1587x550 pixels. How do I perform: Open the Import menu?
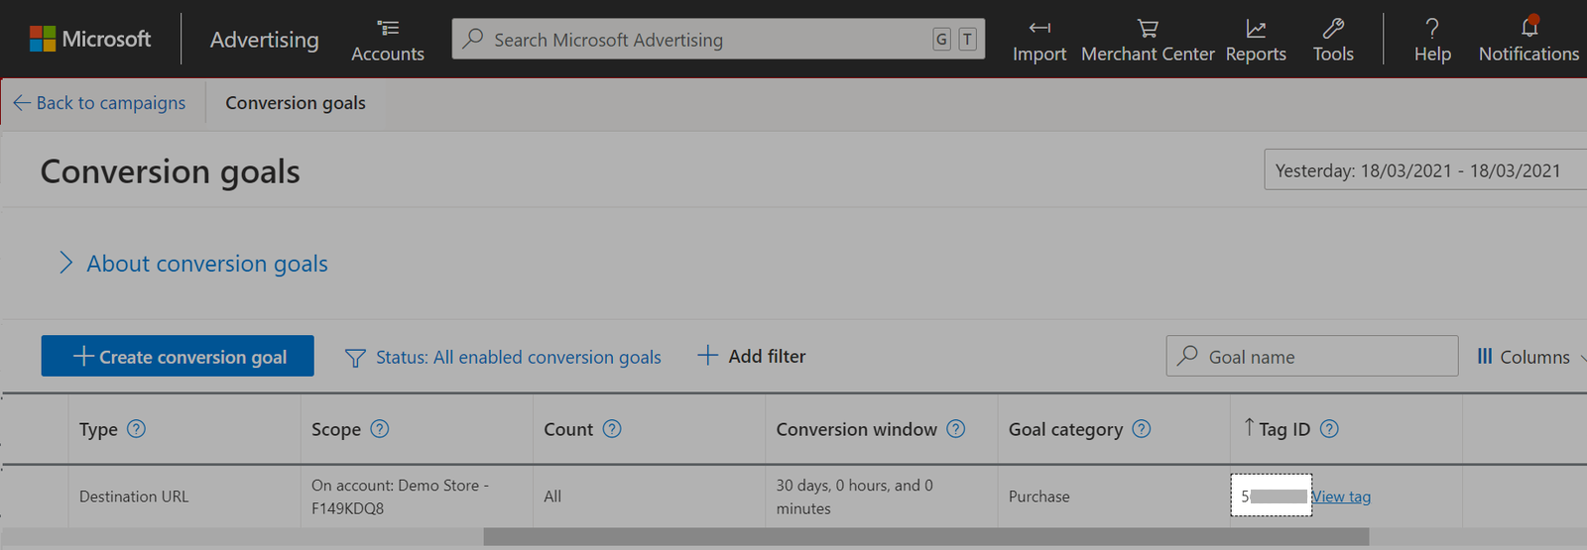click(1039, 41)
